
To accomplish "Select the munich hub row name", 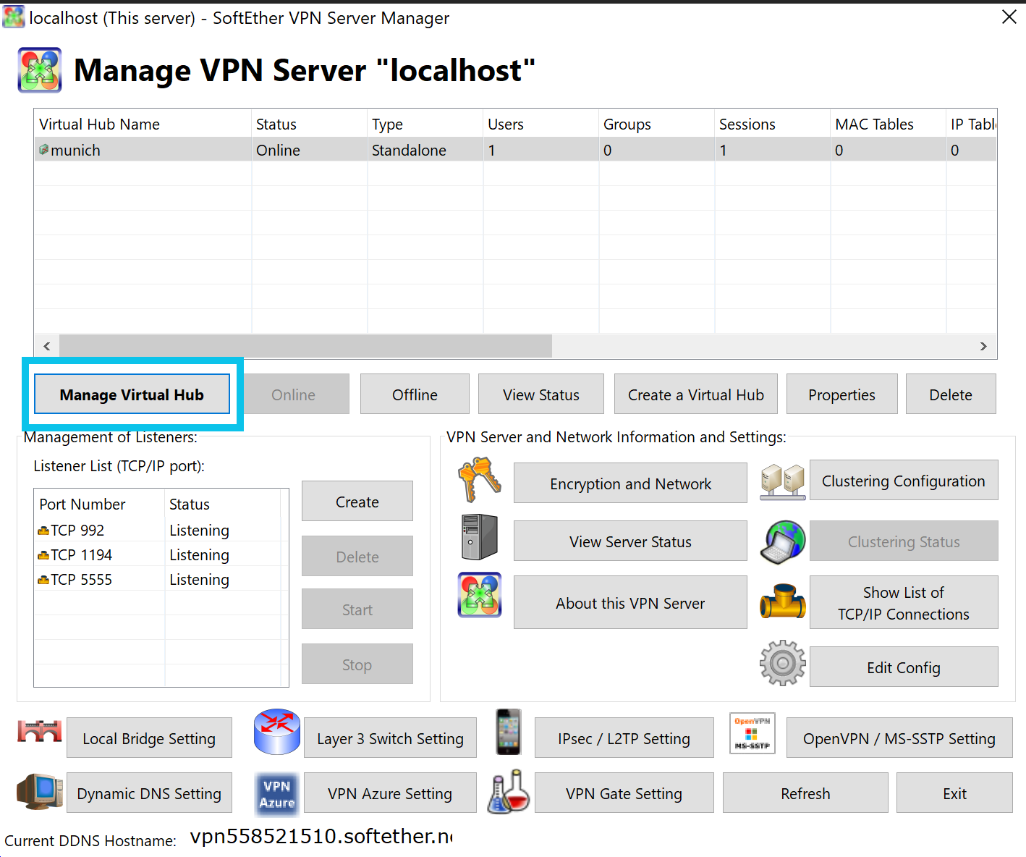I will [x=75, y=150].
